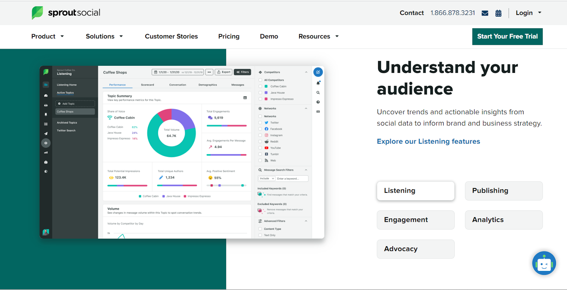Click the pushpin icon in sidebar
This screenshot has height=290, width=567.
click(46, 115)
